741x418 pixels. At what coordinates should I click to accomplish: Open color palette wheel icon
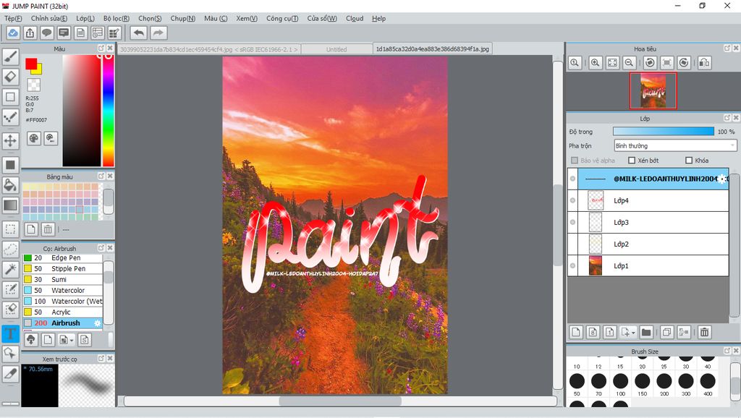33,138
